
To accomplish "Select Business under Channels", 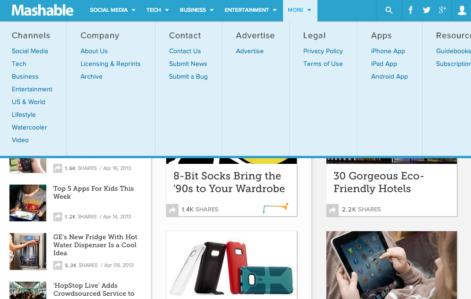I will pos(25,77).
